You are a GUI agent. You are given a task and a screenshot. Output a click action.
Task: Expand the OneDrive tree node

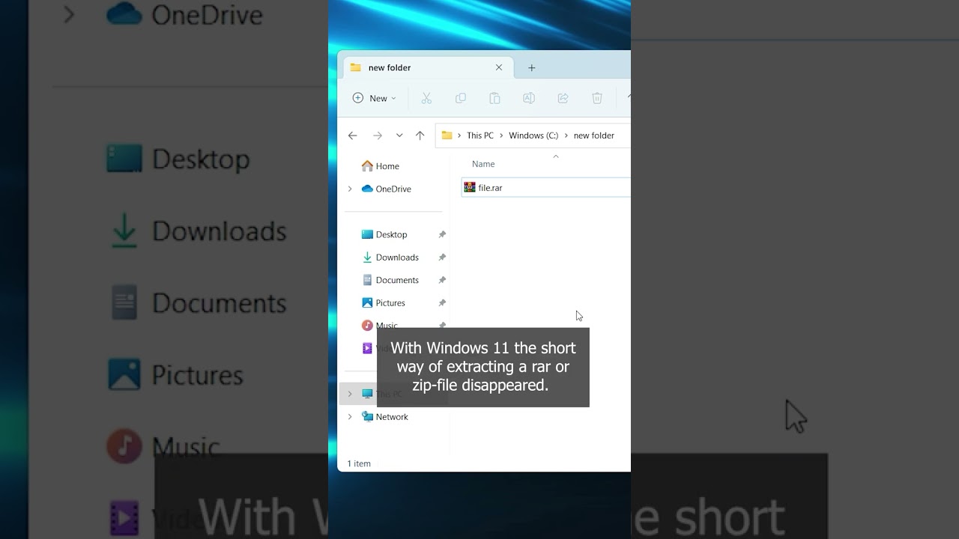click(x=350, y=189)
